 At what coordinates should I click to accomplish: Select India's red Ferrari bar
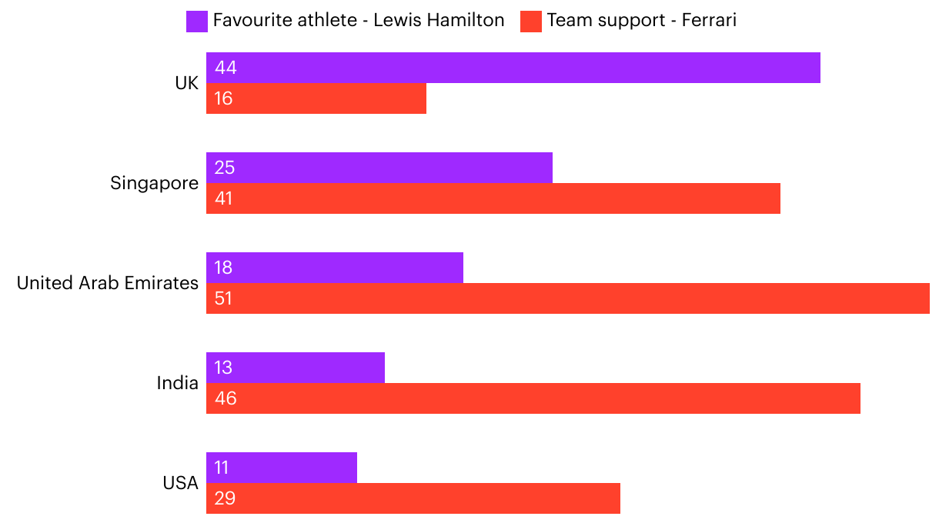coord(533,398)
